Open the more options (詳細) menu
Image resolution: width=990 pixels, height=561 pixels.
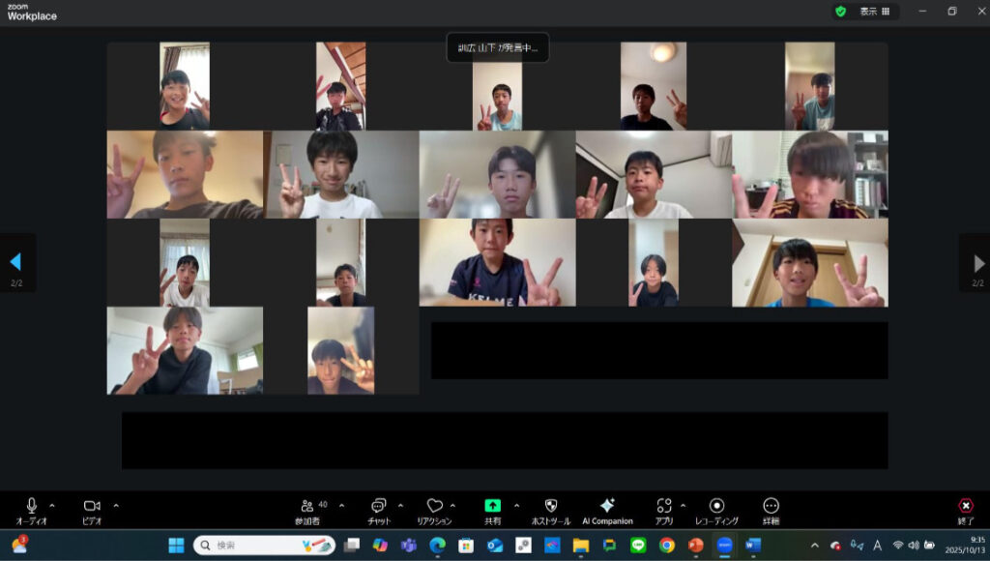771,506
